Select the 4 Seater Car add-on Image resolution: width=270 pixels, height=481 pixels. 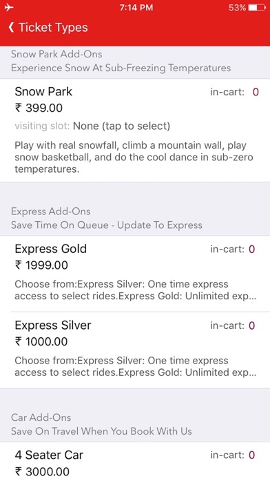(x=135, y=462)
